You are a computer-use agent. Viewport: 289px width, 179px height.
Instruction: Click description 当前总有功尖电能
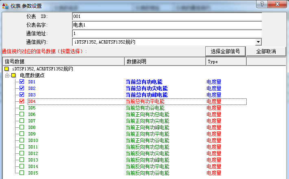(x=146, y=88)
